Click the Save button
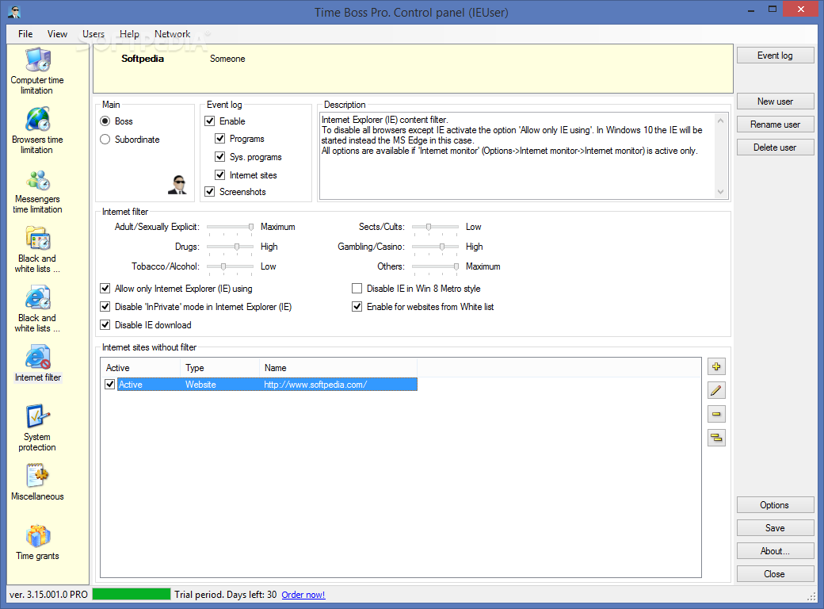The width and height of the screenshot is (824, 609). click(775, 528)
